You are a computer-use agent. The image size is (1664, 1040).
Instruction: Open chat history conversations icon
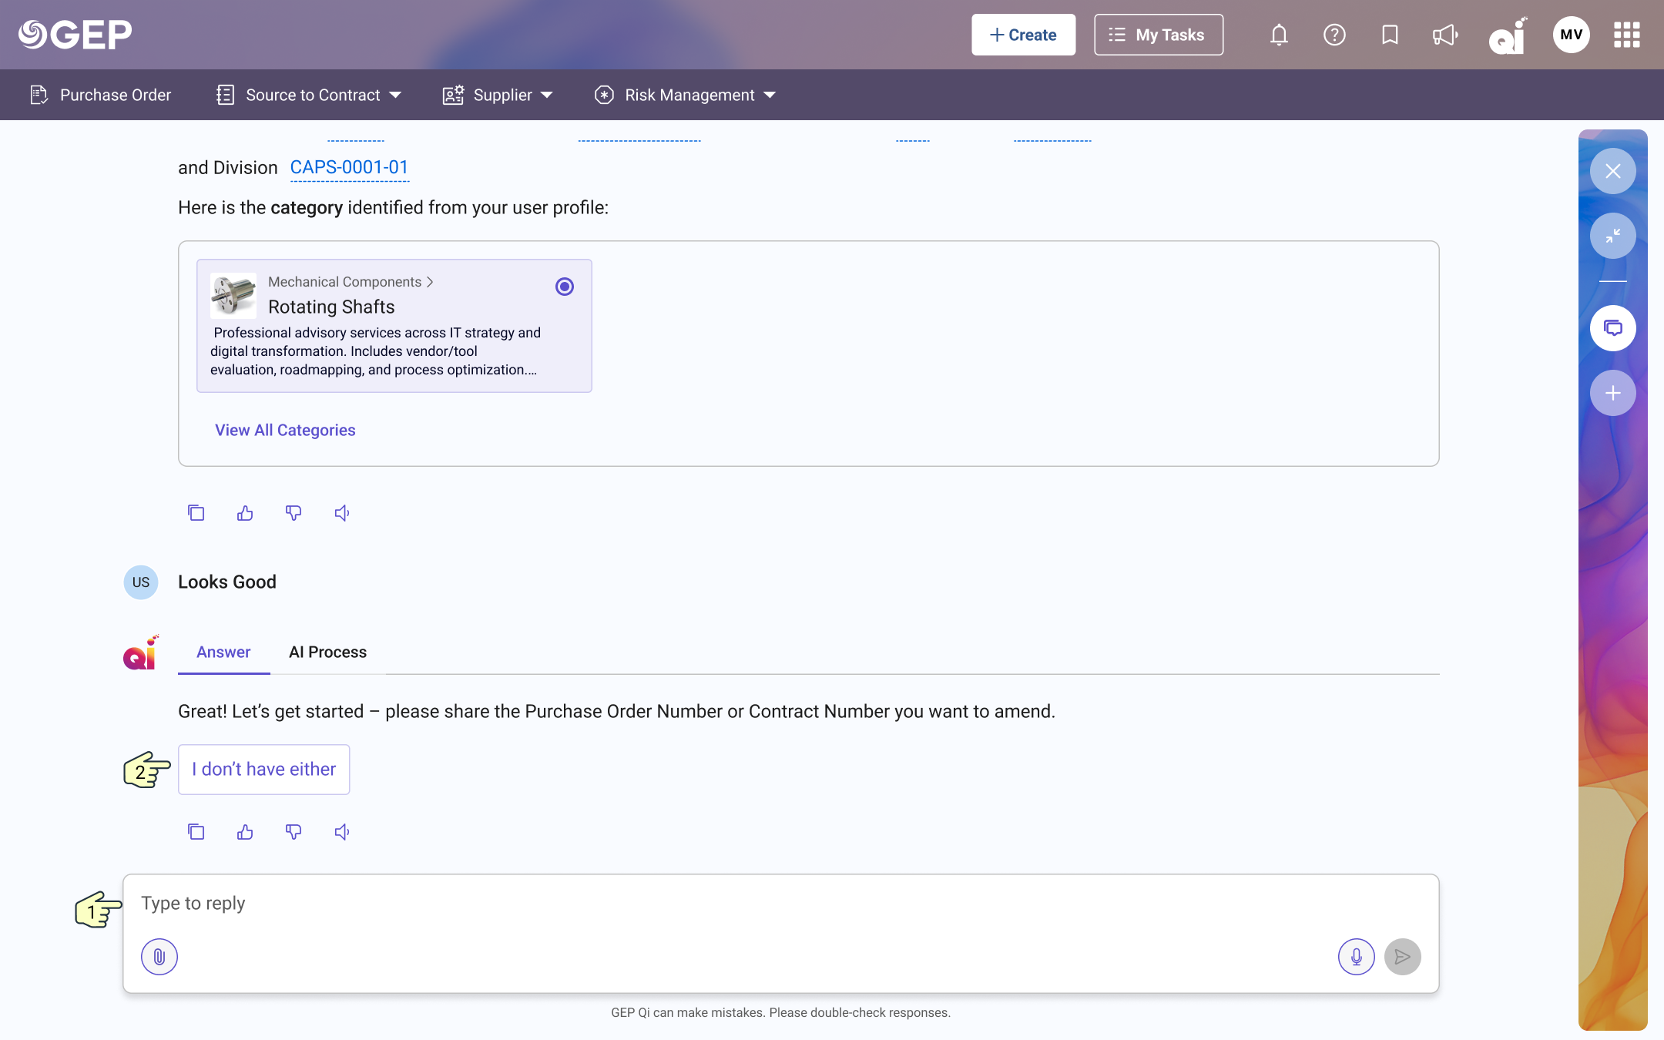tap(1613, 328)
